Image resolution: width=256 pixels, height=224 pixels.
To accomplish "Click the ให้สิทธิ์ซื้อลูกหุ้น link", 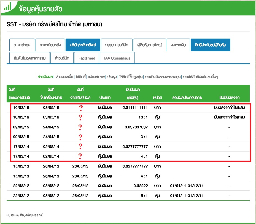I will [131, 77].
